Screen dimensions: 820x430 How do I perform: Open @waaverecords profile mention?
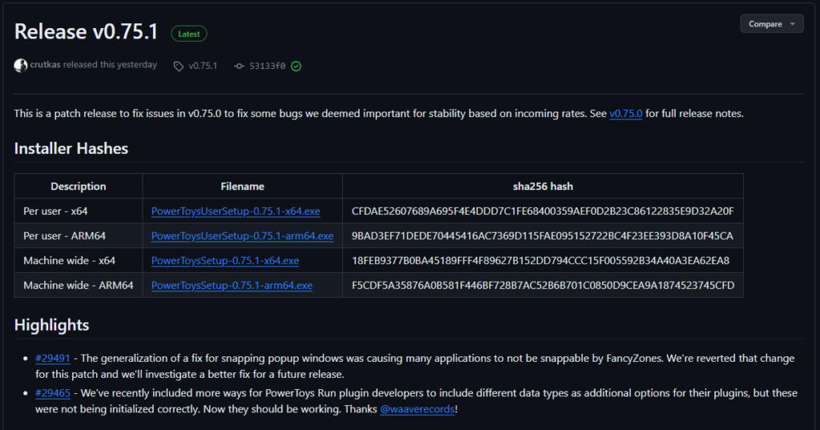416,409
